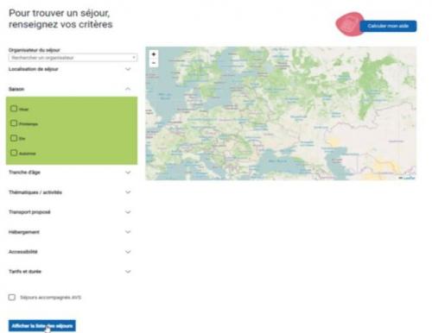
Task: Collapse the Saison section
Action: coord(70,89)
